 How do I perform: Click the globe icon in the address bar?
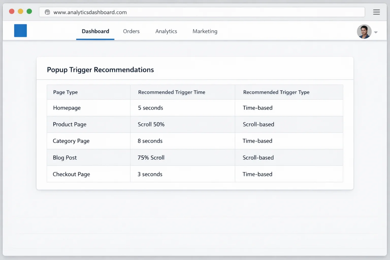pos(47,12)
